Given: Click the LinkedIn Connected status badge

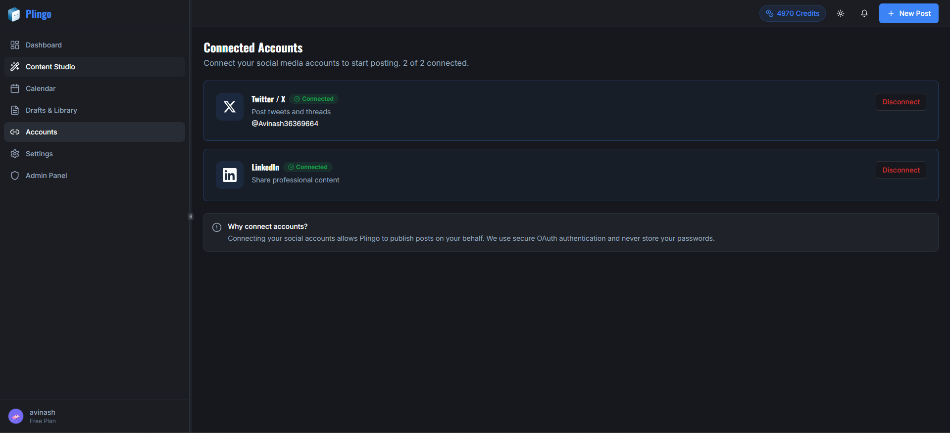Looking at the screenshot, I should click(x=308, y=167).
